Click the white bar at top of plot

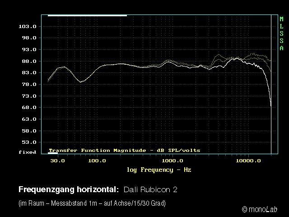coord(87,15)
